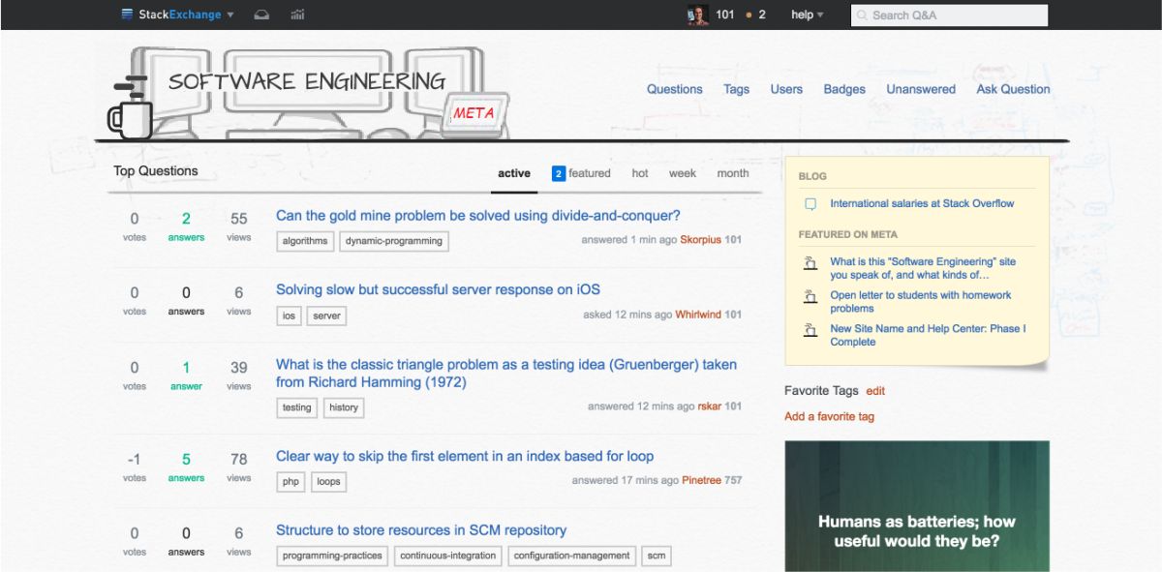1162x572 pixels.
Task: Click the blog speech-bubble icon
Action: pos(810,204)
